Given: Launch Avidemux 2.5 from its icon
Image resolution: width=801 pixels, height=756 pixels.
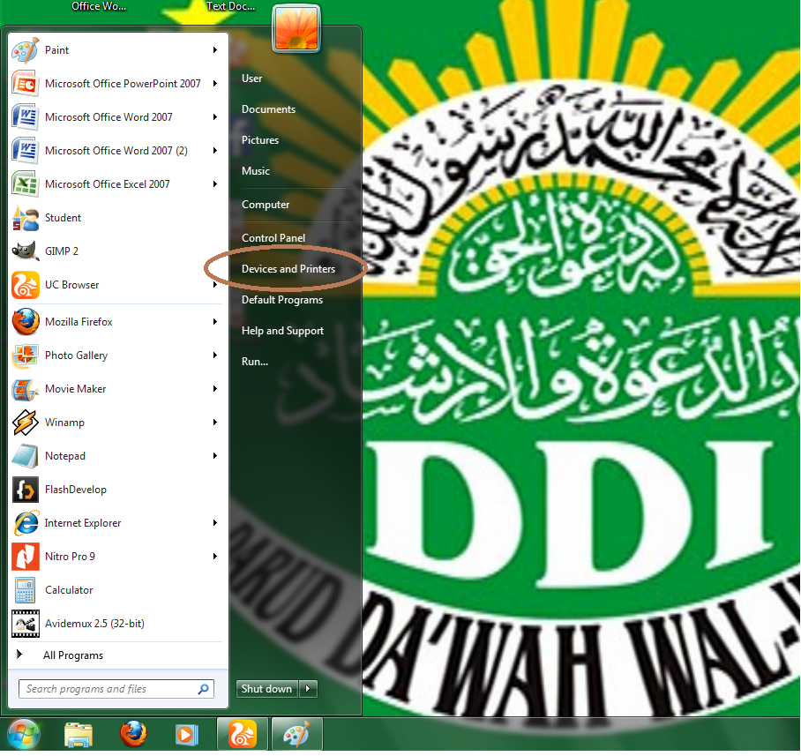Looking at the screenshot, I should [25, 624].
